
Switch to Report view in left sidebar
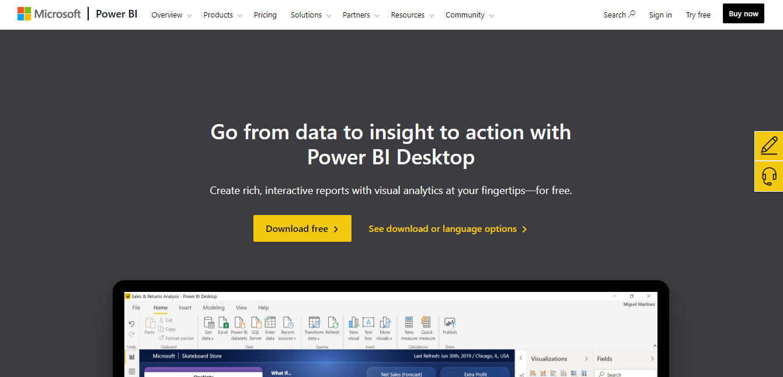pos(132,356)
